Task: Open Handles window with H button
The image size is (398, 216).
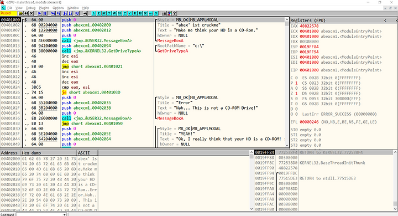Action: [x=119, y=13]
